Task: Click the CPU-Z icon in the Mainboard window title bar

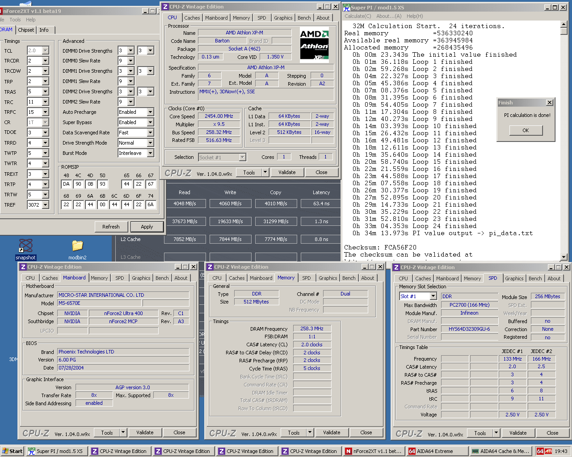Action: coord(23,267)
